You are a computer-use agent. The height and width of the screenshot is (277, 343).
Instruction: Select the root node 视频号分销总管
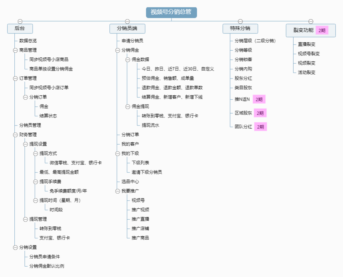(x=171, y=12)
